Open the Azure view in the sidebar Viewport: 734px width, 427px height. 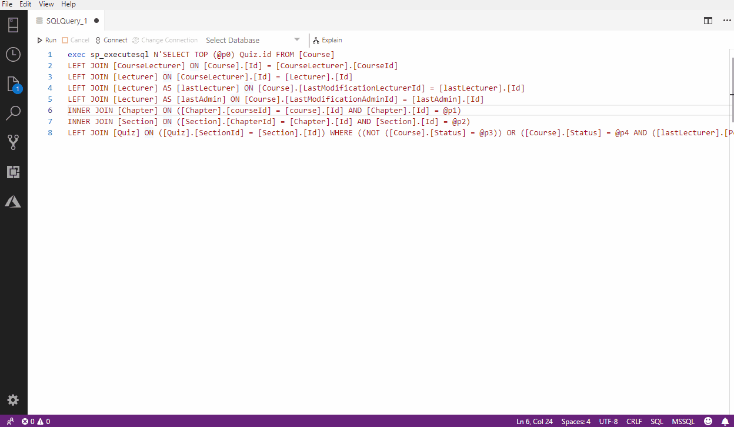[x=13, y=201]
